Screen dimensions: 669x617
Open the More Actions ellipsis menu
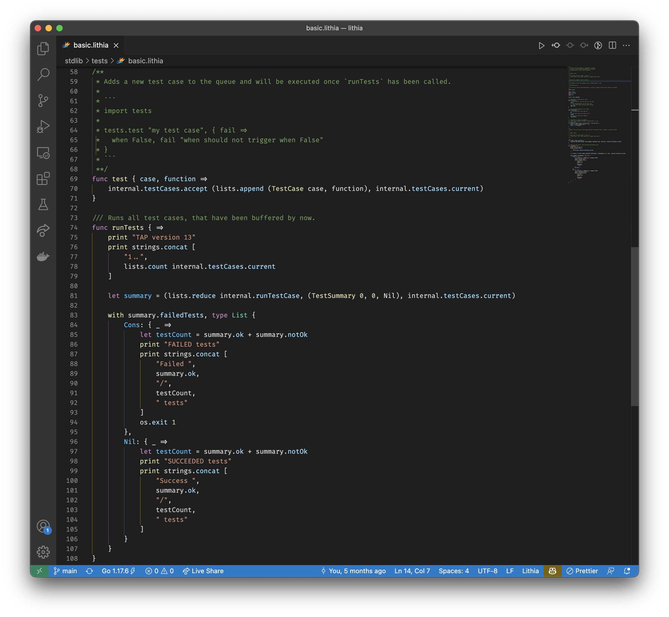click(626, 45)
